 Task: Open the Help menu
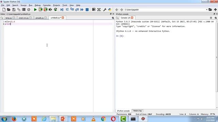click(x=78, y=5)
